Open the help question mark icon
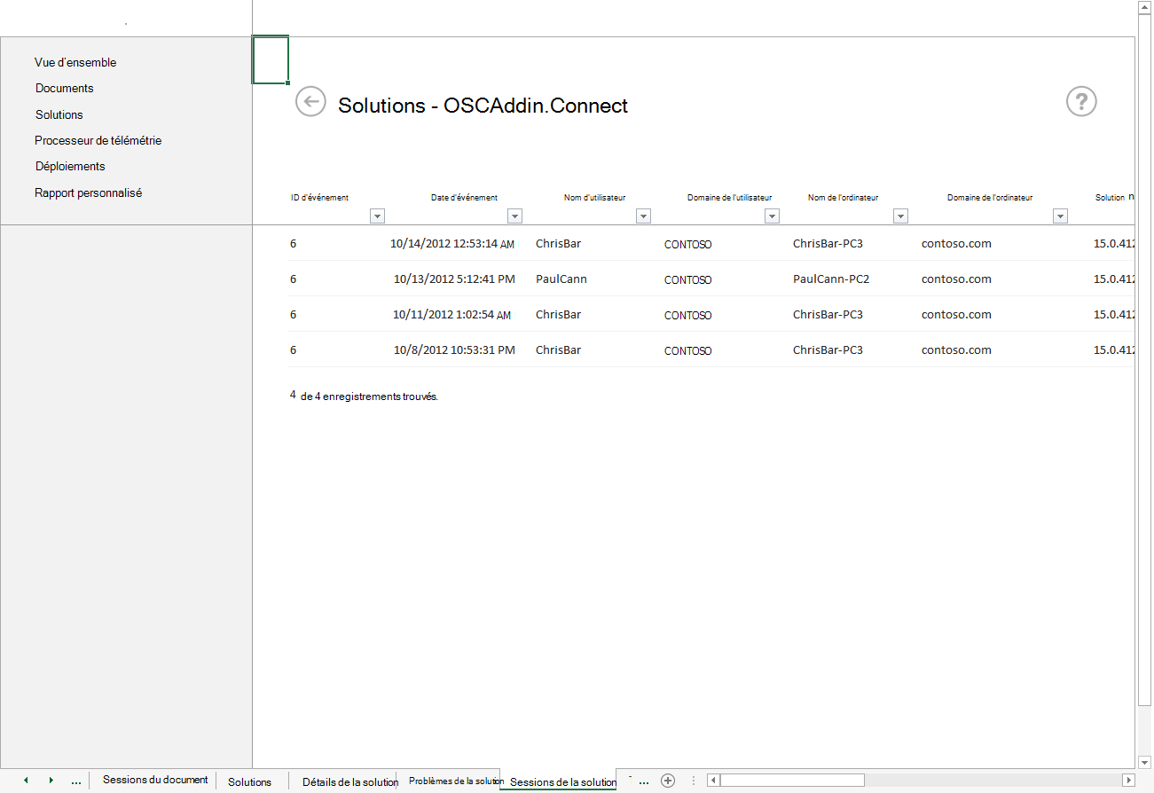The image size is (1154, 793). [1080, 102]
